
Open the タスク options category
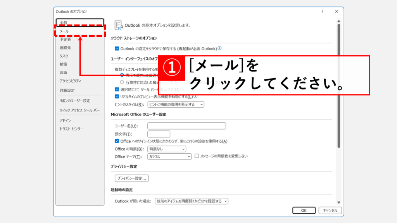tap(80, 56)
